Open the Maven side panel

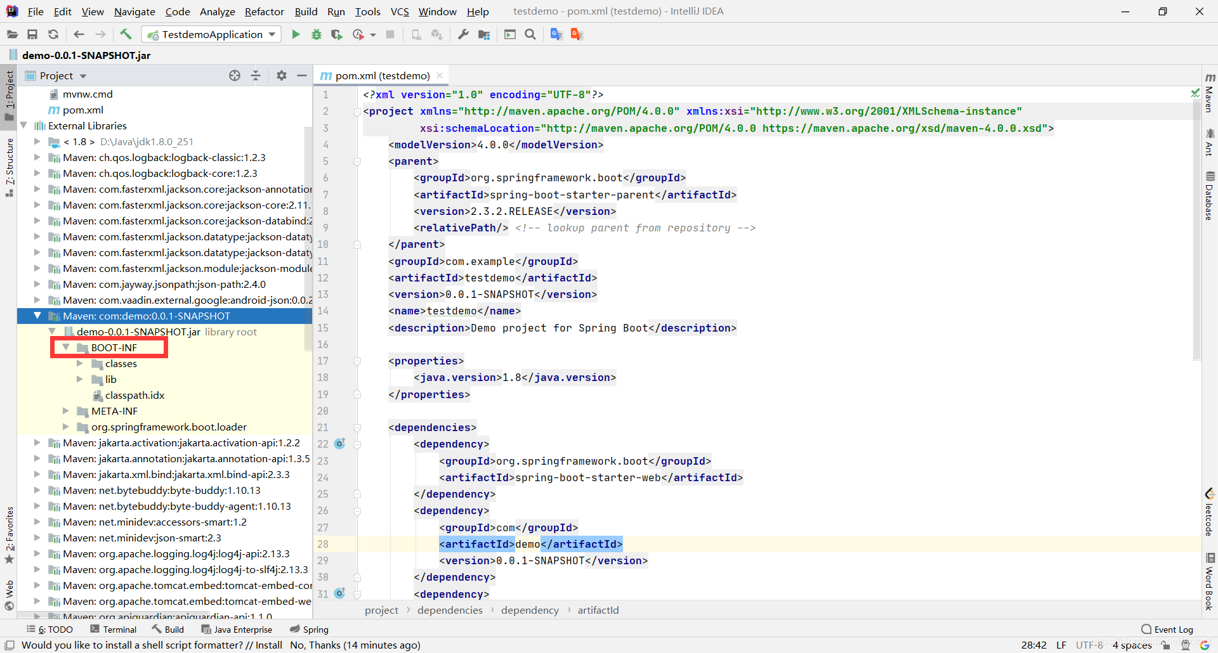coord(1210,93)
